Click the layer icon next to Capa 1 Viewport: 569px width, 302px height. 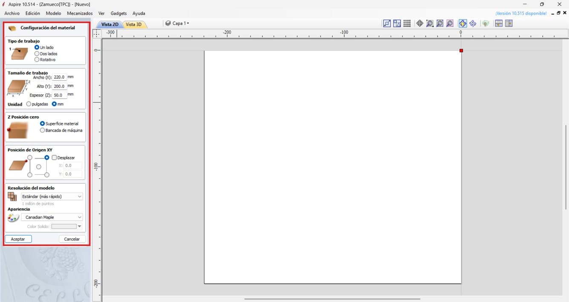168,23
